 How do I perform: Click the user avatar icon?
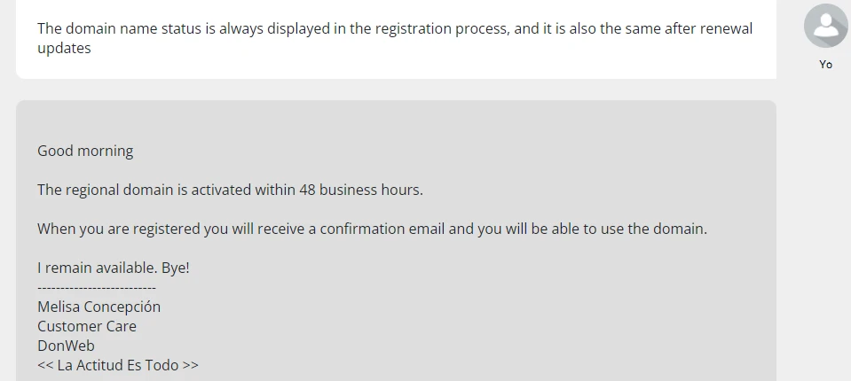click(825, 26)
